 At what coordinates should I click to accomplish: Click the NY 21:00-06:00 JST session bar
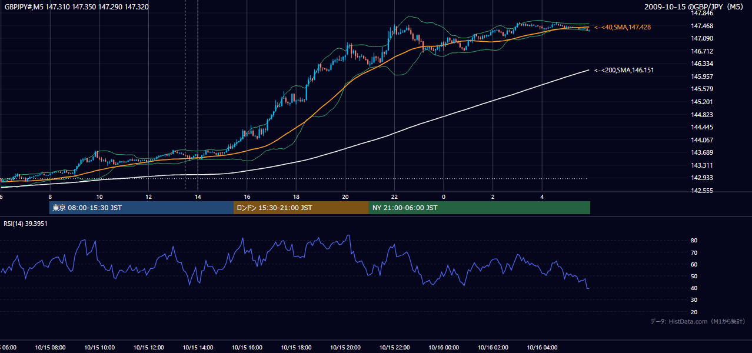click(x=480, y=208)
